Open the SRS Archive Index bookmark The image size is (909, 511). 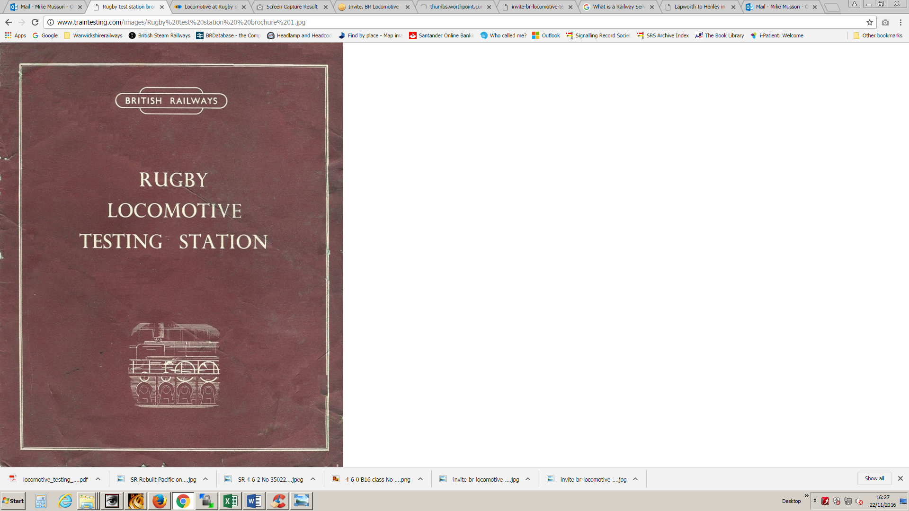(663, 35)
